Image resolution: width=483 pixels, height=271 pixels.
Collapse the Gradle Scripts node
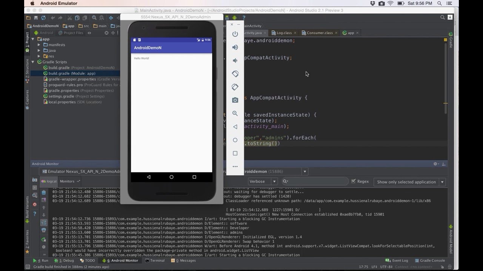click(33, 62)
